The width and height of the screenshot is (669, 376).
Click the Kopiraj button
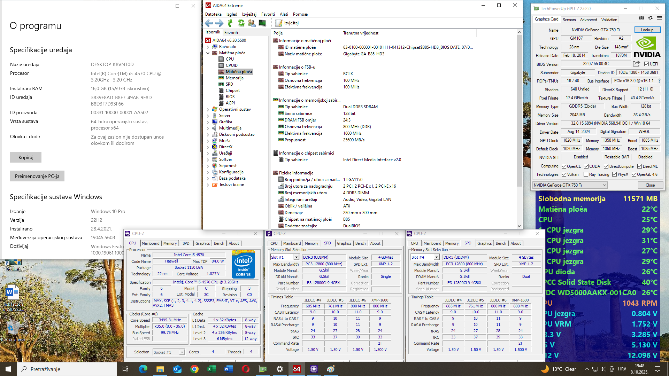[x=26, y=157]
